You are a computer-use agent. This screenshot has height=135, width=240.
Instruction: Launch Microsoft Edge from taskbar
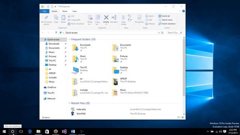coord(30,132)
